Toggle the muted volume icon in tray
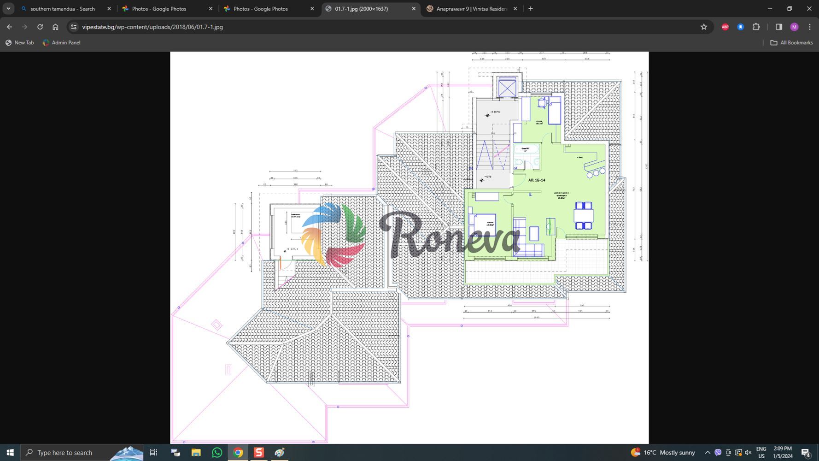Image resolution: width=819 pixels, height=461 pixels. pyautogui.click(x=748, y=452)
